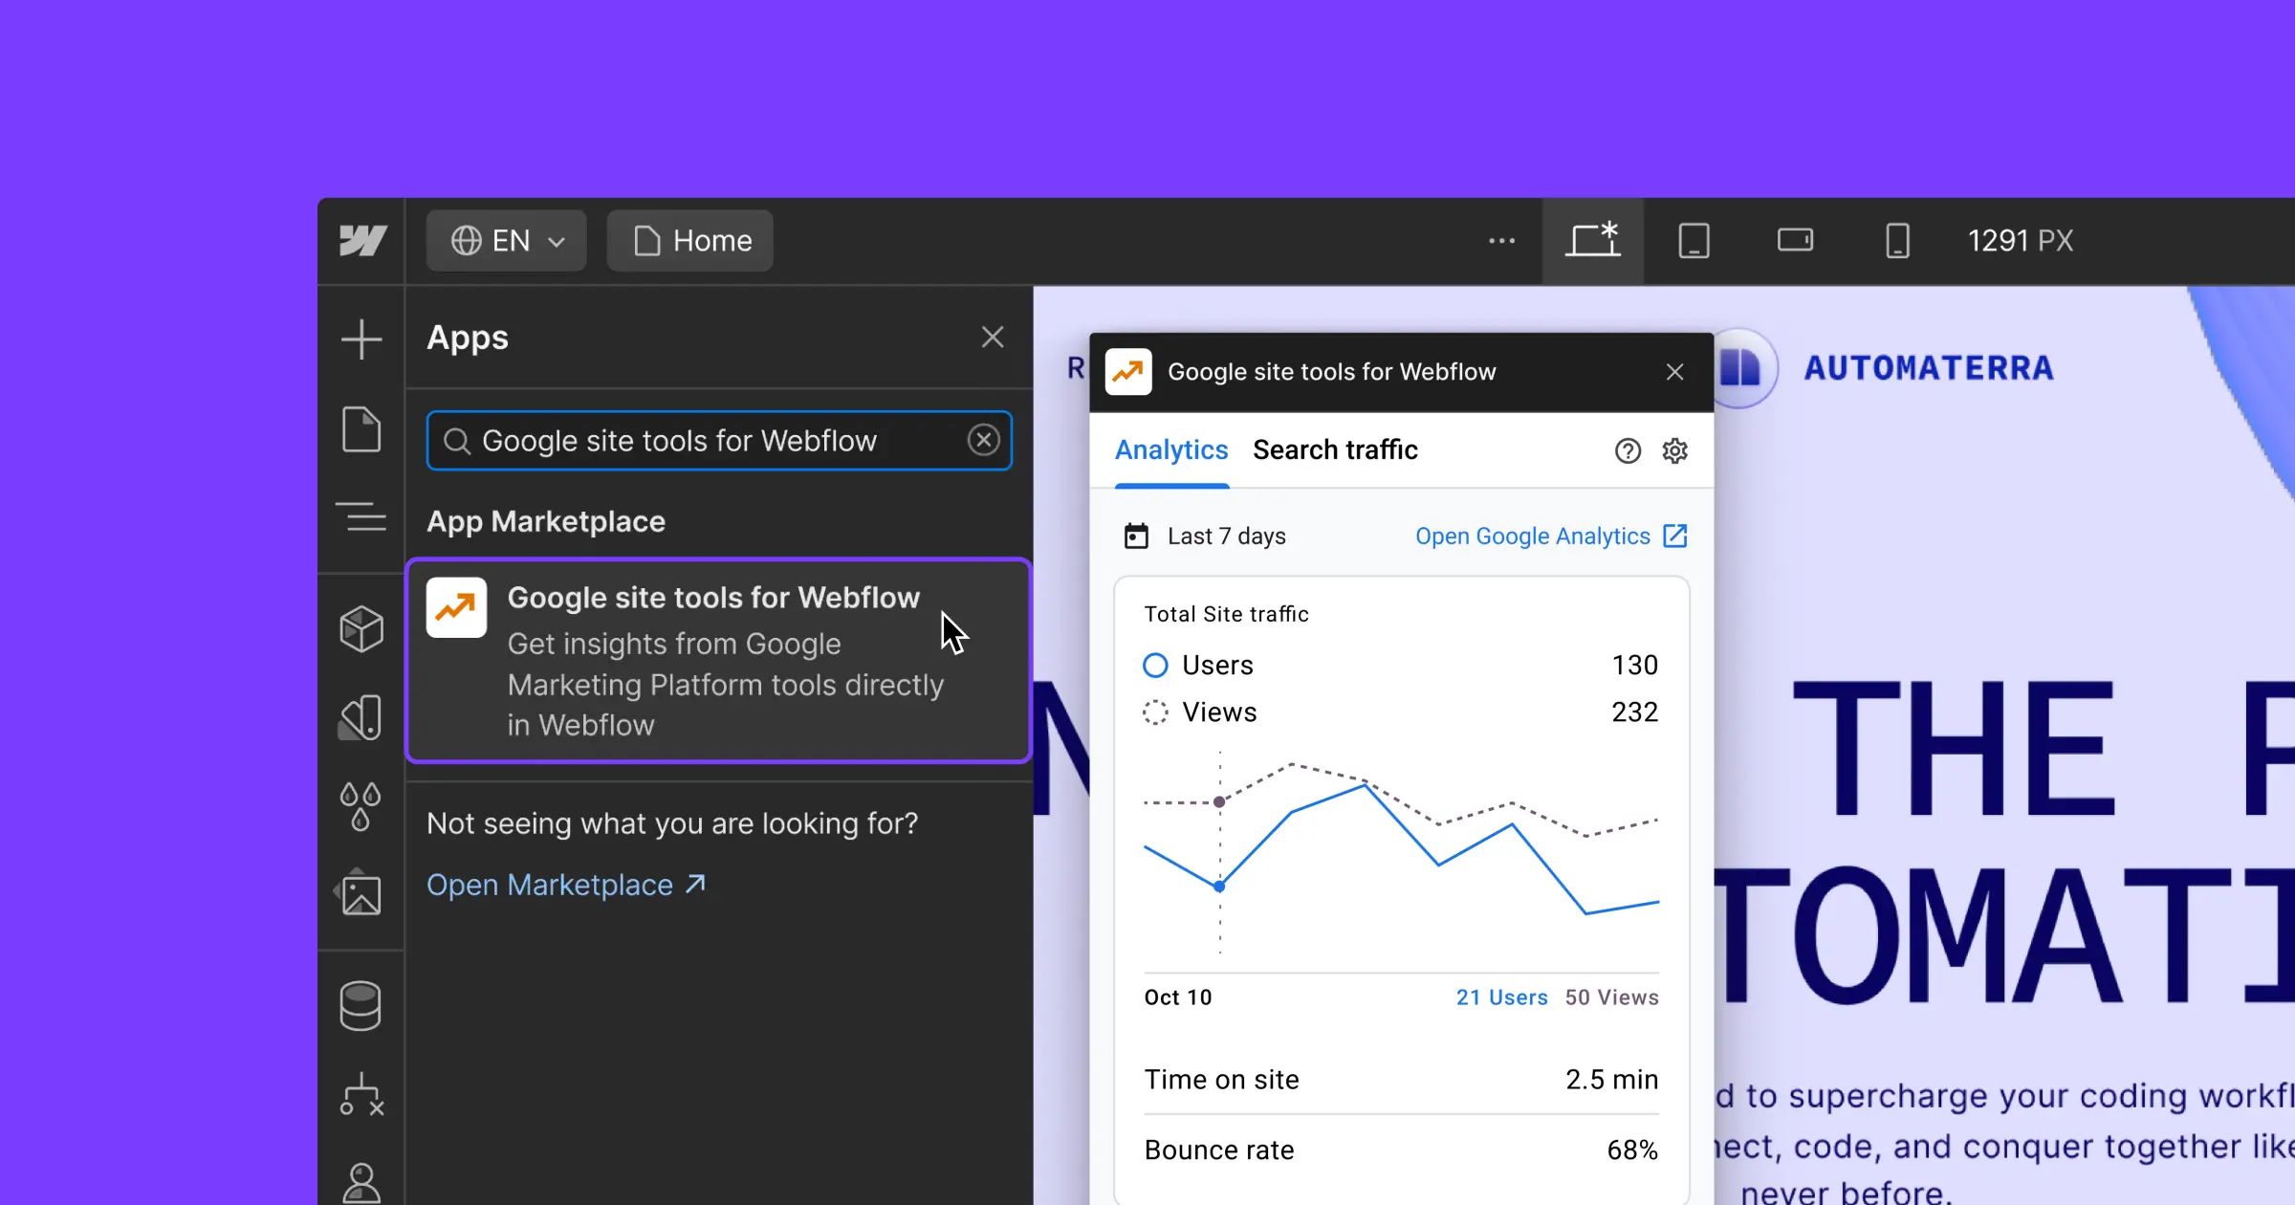This screenshot has height=1205, width=2295.
Task: Open the Components cube icon
Action: (x=361, y=628)
